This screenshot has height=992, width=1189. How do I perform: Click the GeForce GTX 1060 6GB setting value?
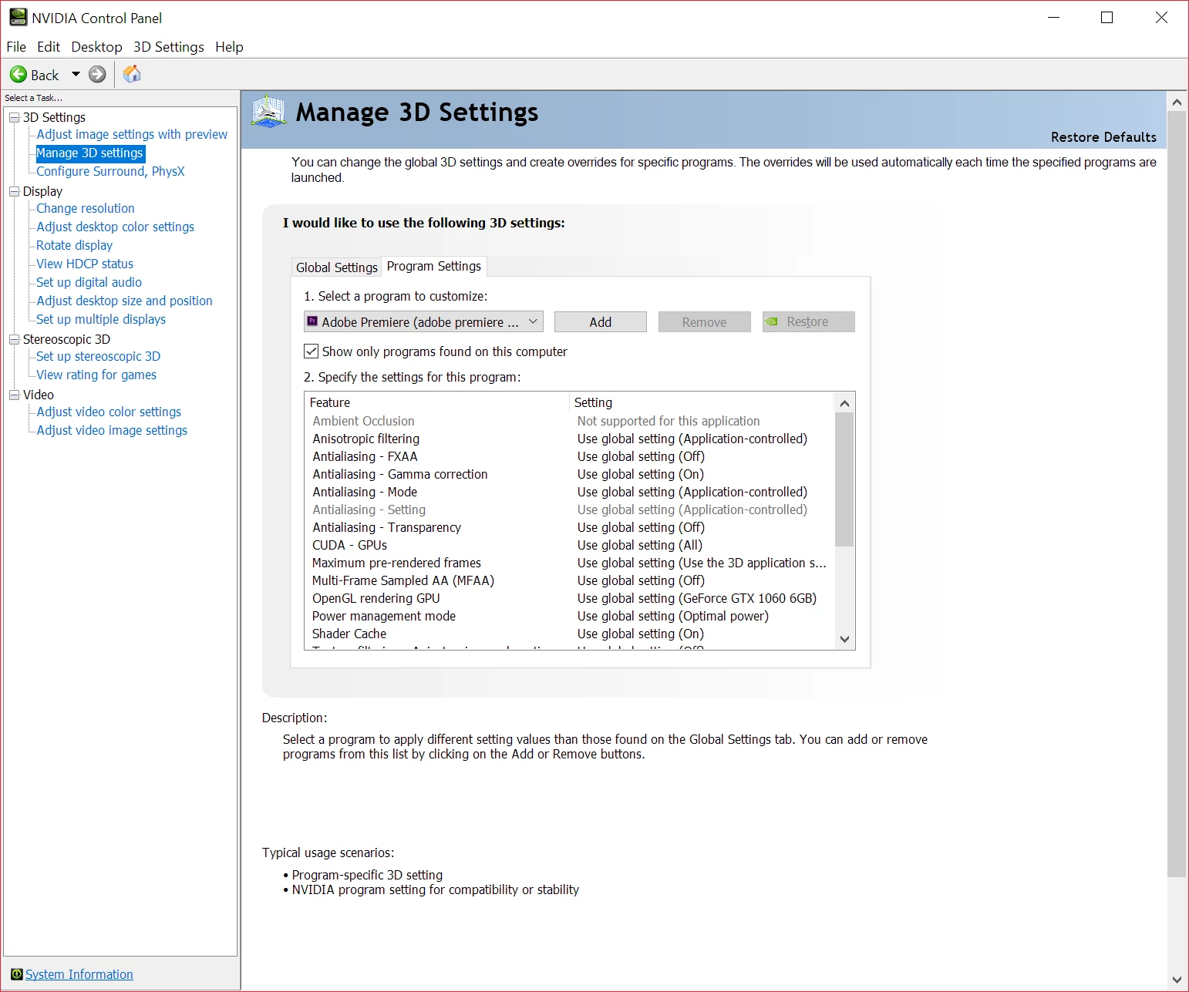697,598
